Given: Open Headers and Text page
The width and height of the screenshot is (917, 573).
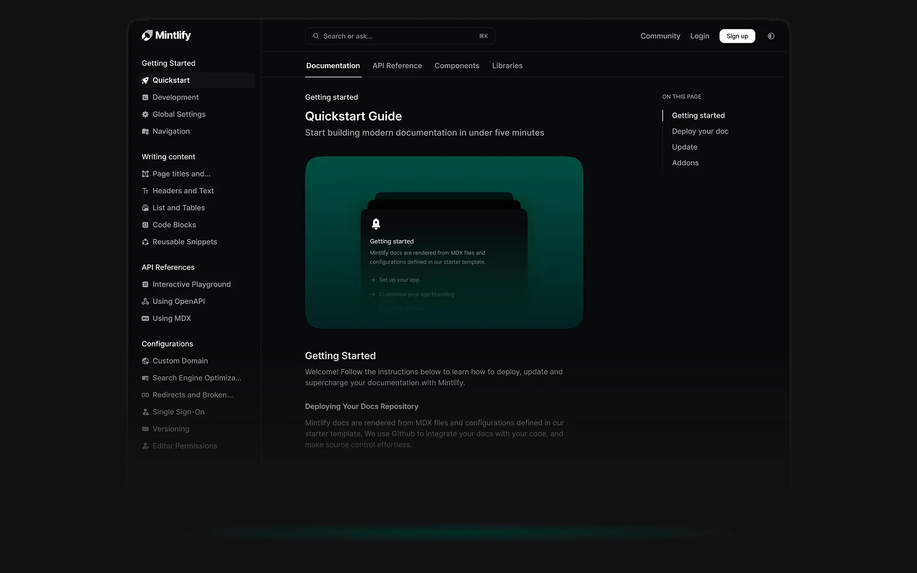Looking at the screenshot, I should click(183, 191).
